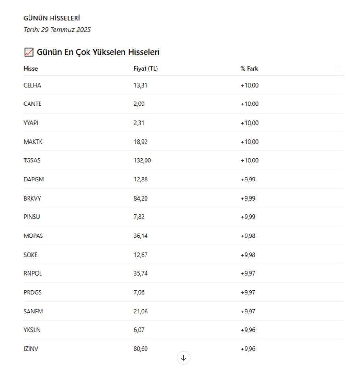Select the PINSU ticker cell
The height and width of the screenshot is (373, 350).
point(32,217)
